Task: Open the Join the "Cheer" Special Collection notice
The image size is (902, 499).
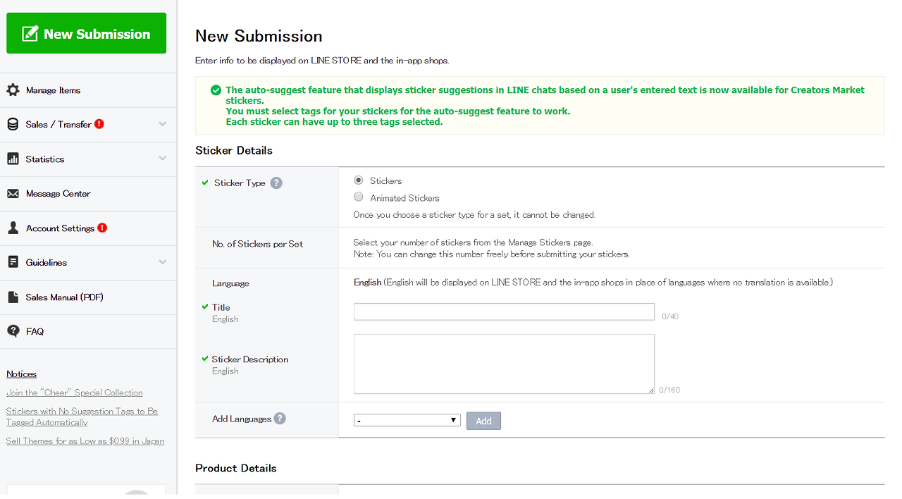Action: tap(75, 393)
